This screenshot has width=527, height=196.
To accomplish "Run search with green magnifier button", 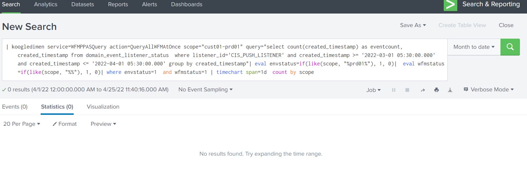I will (510, 47).
